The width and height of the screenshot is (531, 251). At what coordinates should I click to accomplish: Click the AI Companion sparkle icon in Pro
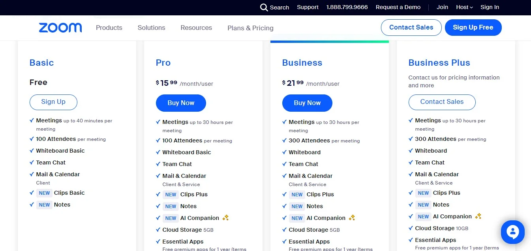pos(226,218)
